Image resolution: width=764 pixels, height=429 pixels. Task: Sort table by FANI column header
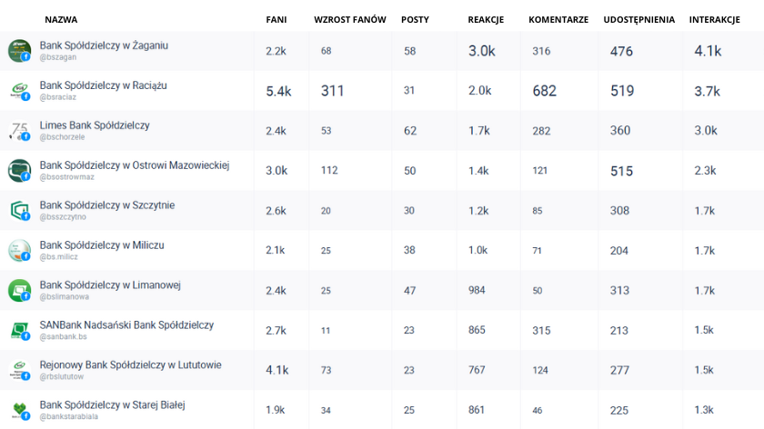[x=276, y=20]
